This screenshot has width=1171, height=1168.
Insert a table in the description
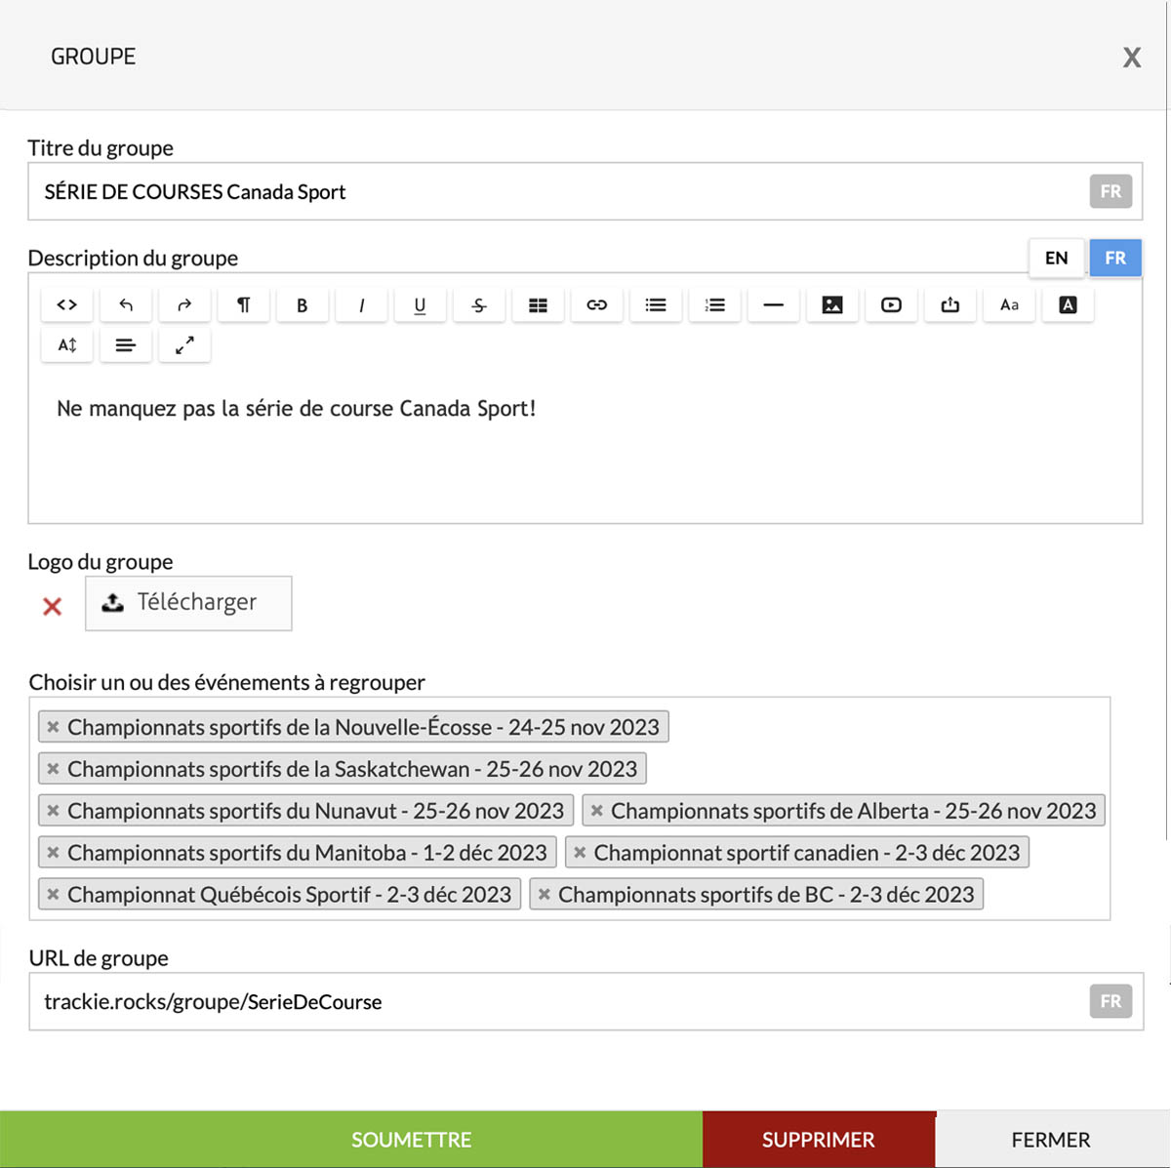(x=538, y=305)
